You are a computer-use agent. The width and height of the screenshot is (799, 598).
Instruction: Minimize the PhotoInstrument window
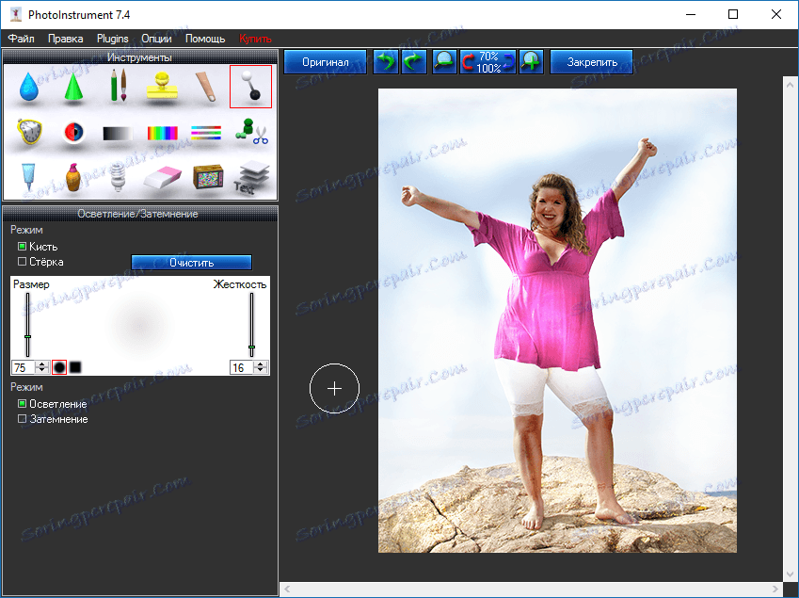[x=691, y=14]
